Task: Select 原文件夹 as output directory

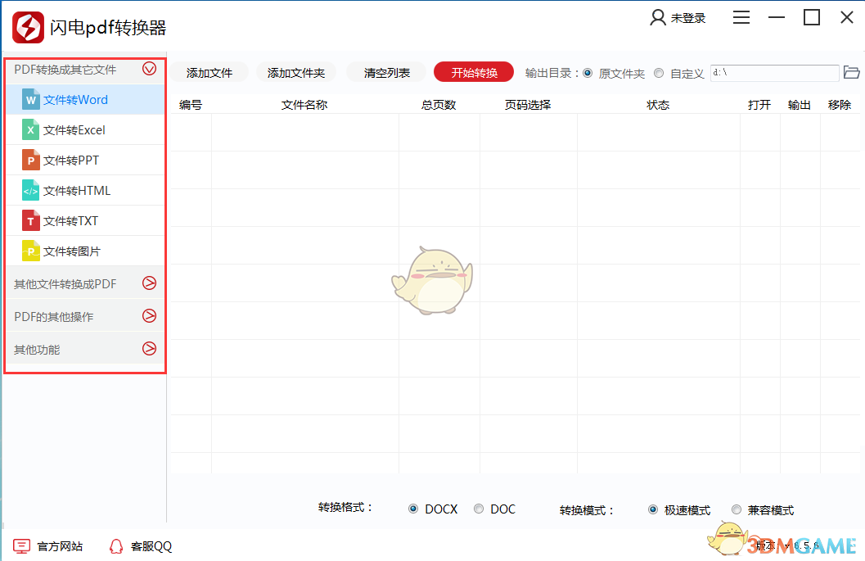Action: (587, 72)
